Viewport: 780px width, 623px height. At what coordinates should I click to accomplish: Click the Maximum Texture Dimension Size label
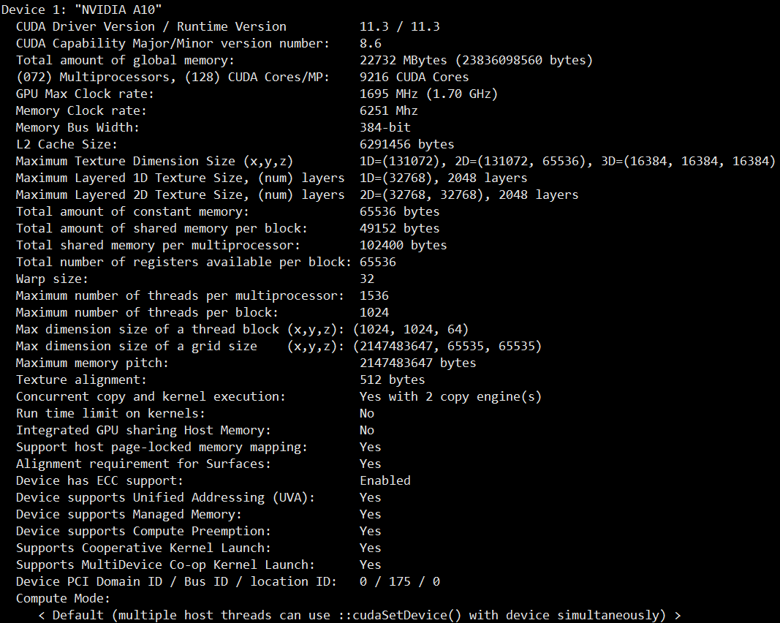pos(154,161)
